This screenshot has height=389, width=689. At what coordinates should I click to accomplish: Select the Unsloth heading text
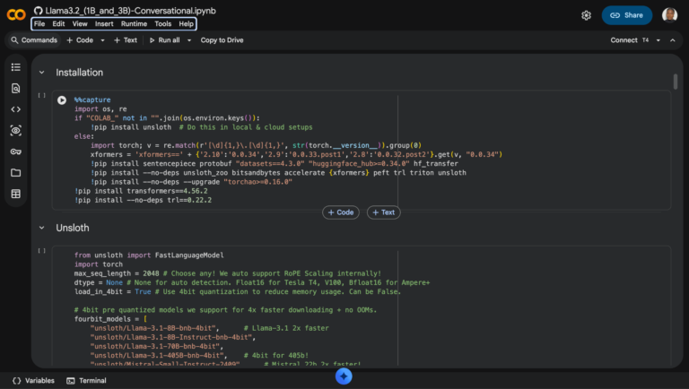tap(73, 228)
